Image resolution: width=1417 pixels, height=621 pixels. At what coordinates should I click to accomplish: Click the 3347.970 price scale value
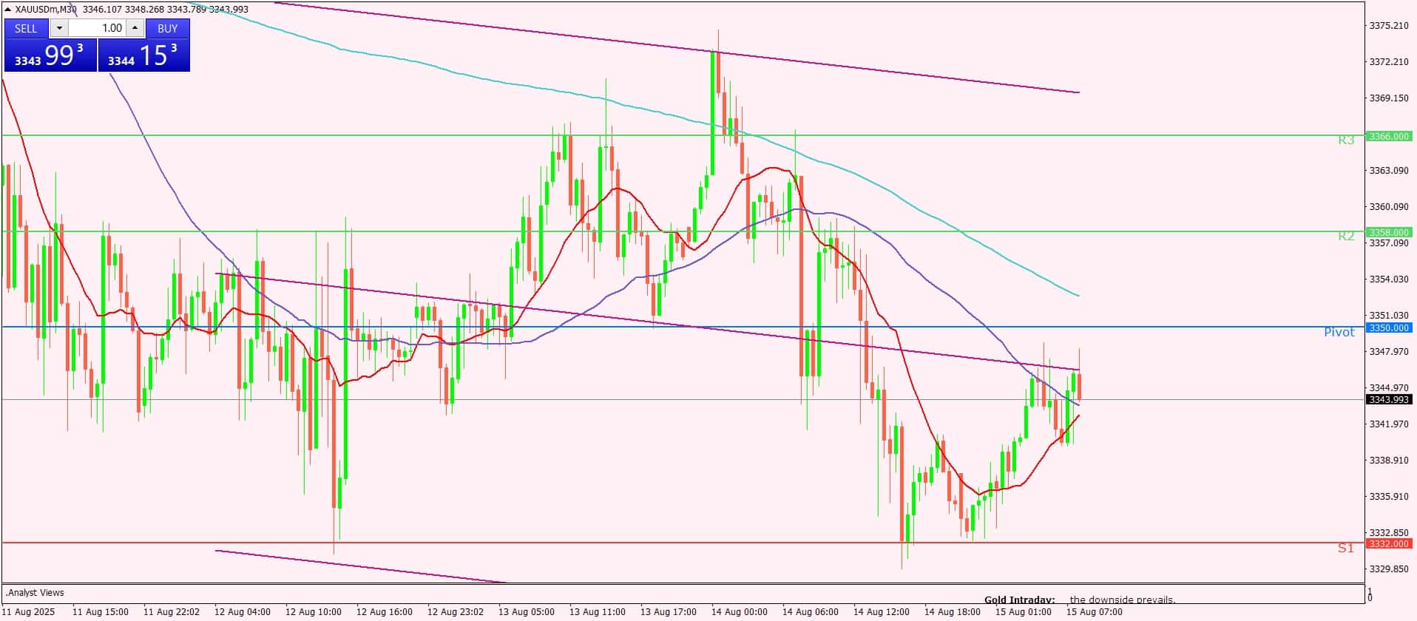tap(1389, 351)
